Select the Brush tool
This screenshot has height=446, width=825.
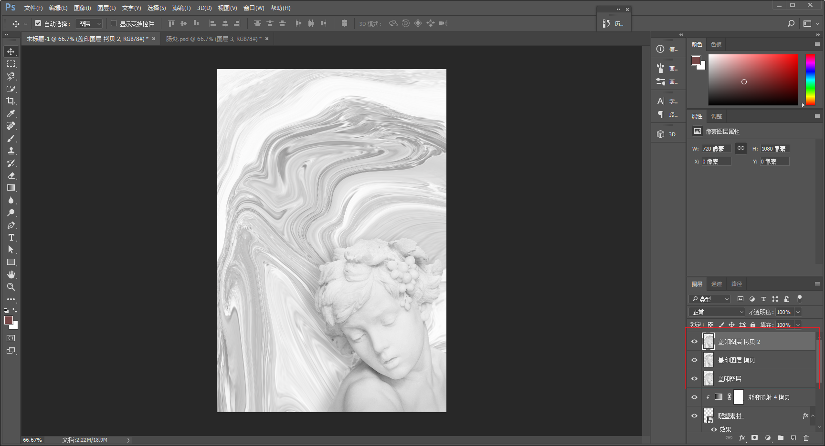click(11, 138)
